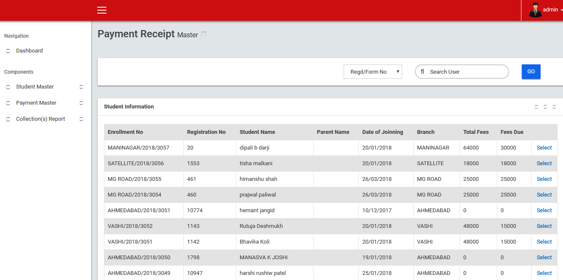
Task: Click the icon beside Student Master label
Action: pos(8,87)
